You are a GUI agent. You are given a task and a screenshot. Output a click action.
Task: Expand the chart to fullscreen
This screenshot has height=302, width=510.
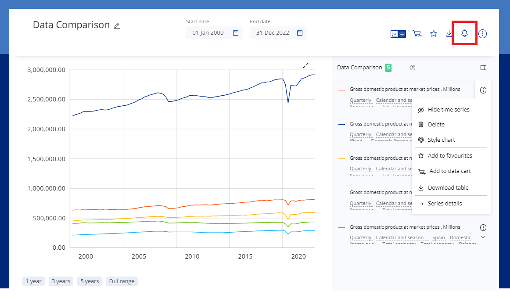(x=305, y=65)
